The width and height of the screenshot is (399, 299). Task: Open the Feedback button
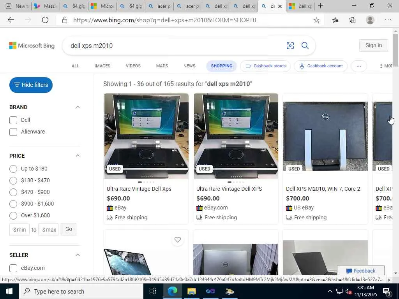(x=360, y=271)
